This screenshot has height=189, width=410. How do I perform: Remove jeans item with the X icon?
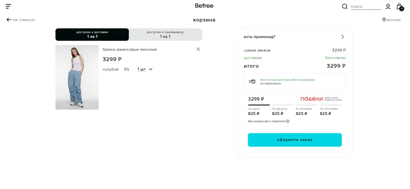(198, 49)
